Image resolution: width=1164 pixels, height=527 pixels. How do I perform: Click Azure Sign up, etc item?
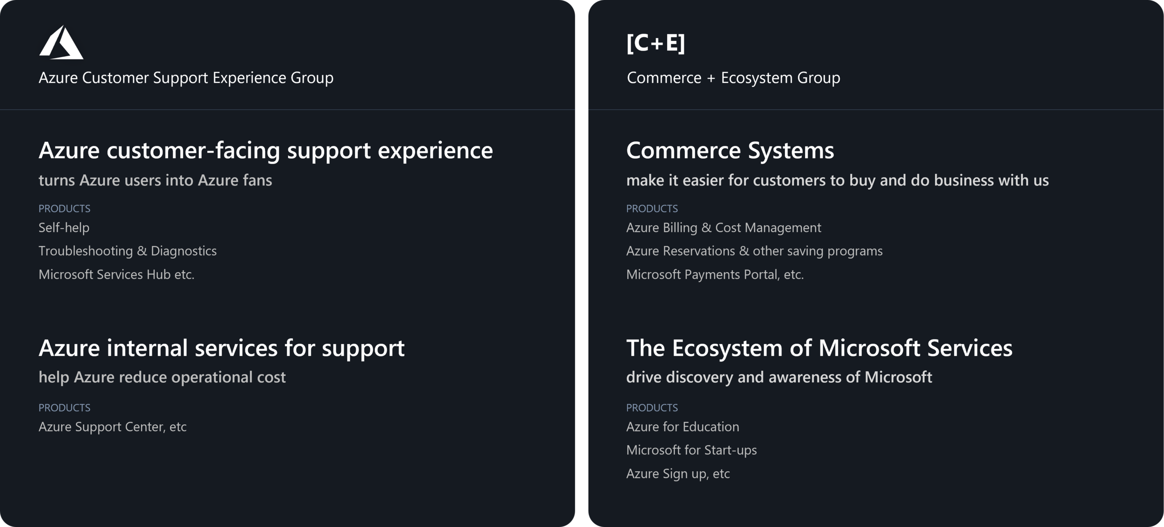pyautogui.click(x=678, y=474)
